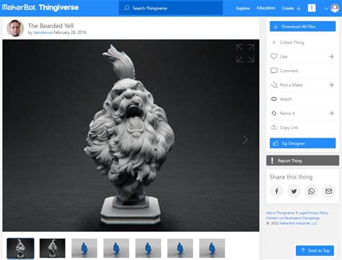Select the last blue model thumbnail
The width and height of the screenshot is (342, 260).
pyautogui.click(x=212, y=248)
